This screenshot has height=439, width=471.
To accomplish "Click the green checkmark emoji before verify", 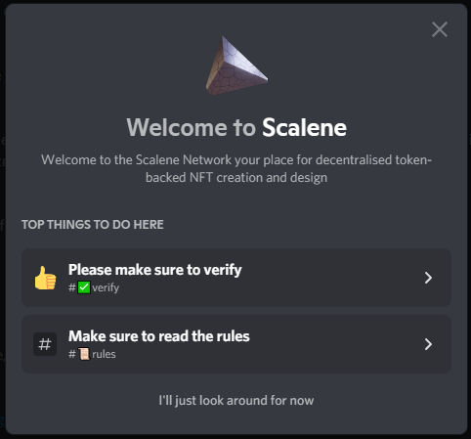I will [84, 287].
